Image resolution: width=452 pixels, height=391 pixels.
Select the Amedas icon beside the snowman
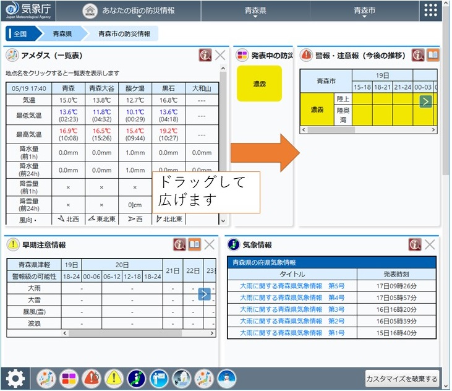[204, 378]
